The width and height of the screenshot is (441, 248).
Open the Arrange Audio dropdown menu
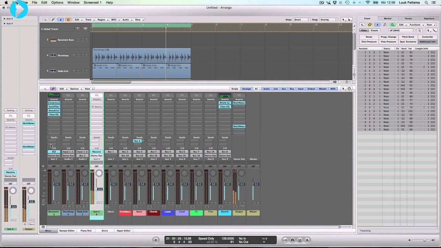tap(126, 20)
